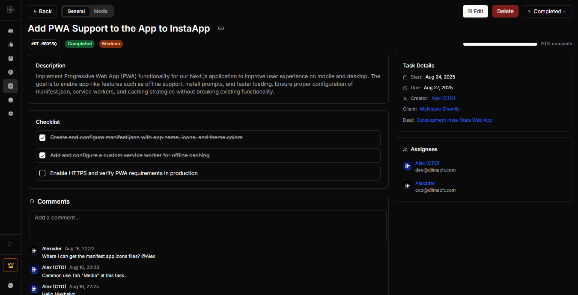Click the 'Cammon use Tab Media' comment
This screenshot has height=295, width=578.
pos(84,276)
